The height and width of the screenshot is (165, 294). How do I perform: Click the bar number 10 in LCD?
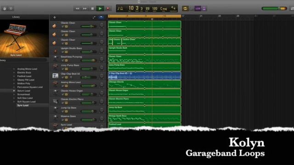131,8
